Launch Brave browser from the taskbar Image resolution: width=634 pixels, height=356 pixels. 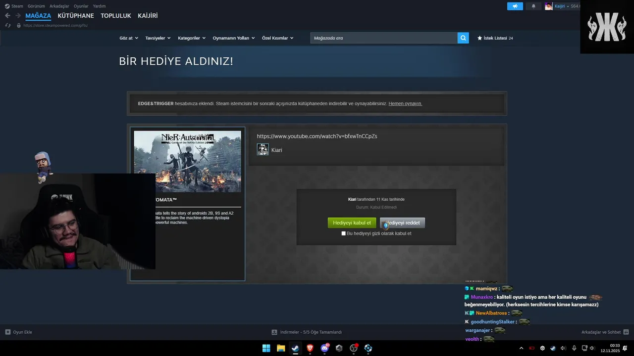tap(310, 348)
